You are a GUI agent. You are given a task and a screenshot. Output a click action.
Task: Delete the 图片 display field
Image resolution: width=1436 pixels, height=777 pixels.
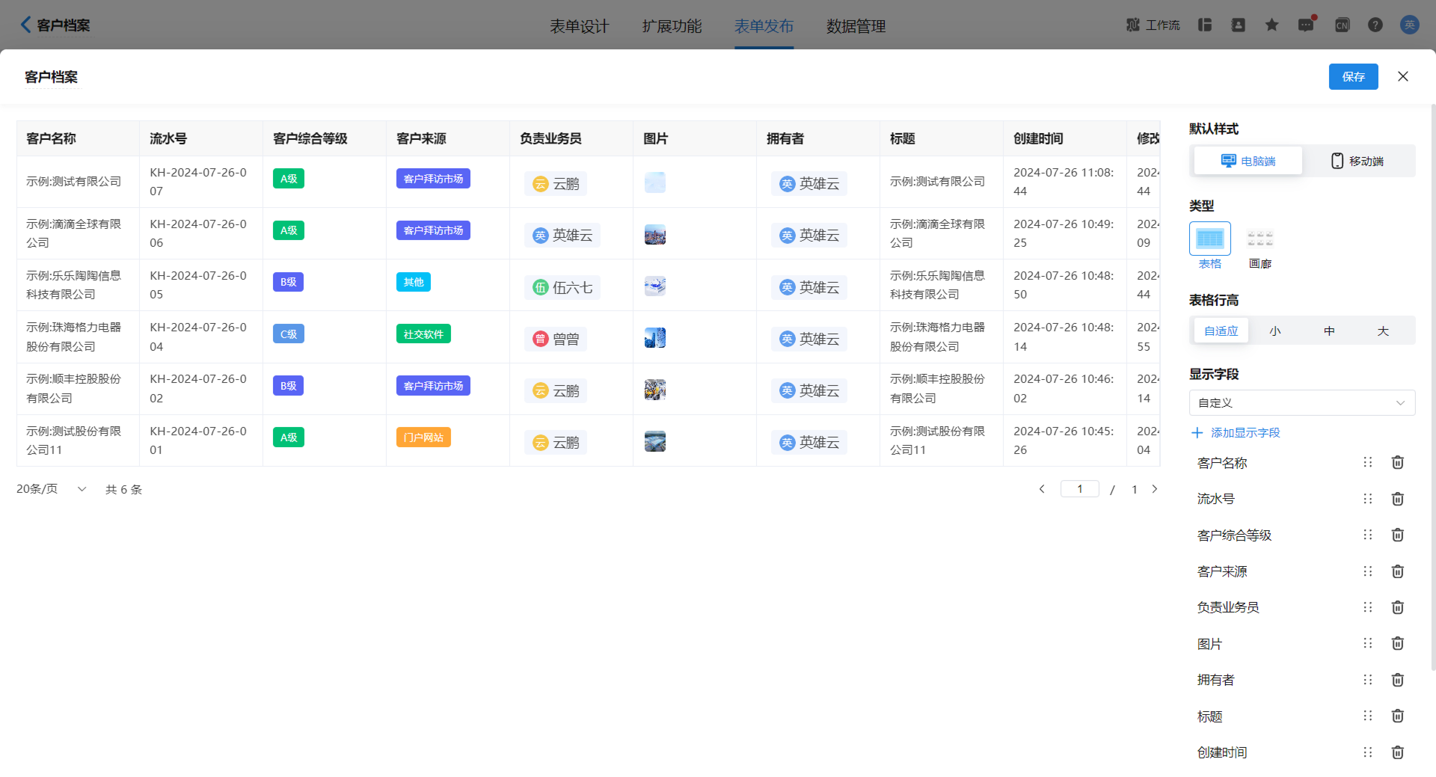[1397, 643]
